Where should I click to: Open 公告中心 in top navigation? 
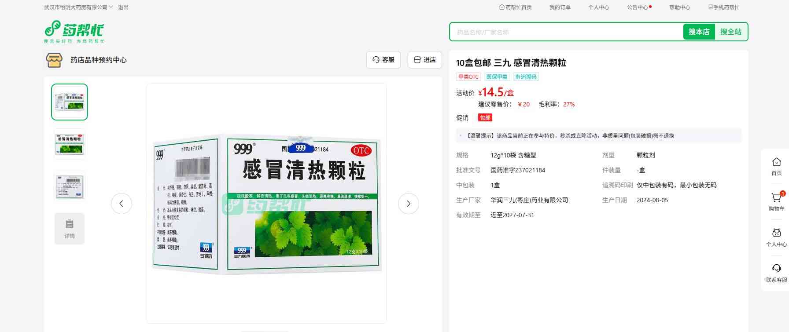coord(638,7)
